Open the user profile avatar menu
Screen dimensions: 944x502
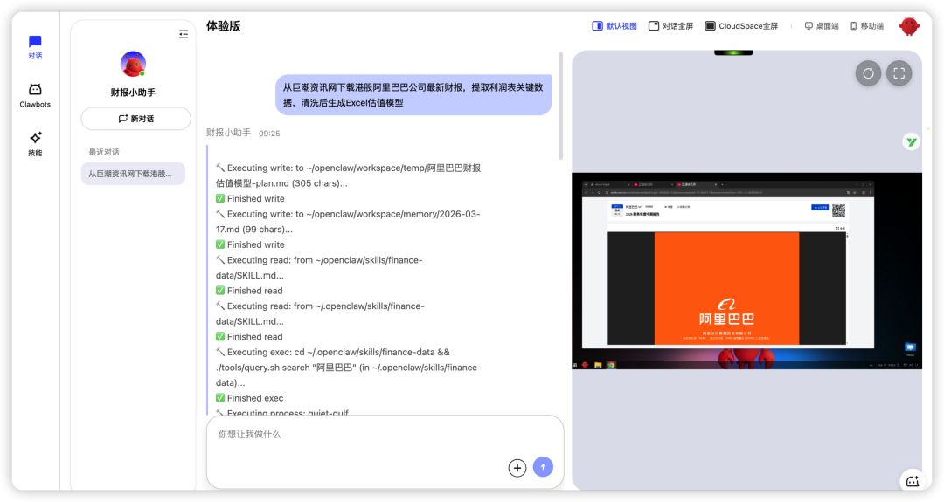coord(909,26)
